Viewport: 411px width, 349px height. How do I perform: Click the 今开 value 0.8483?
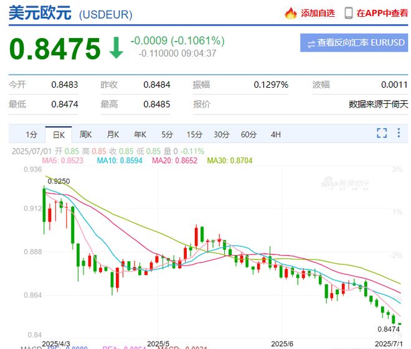click(65, 85)
